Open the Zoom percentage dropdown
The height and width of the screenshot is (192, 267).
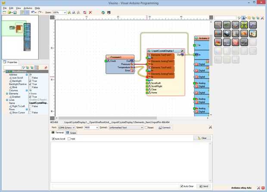(x=59, y=12)
